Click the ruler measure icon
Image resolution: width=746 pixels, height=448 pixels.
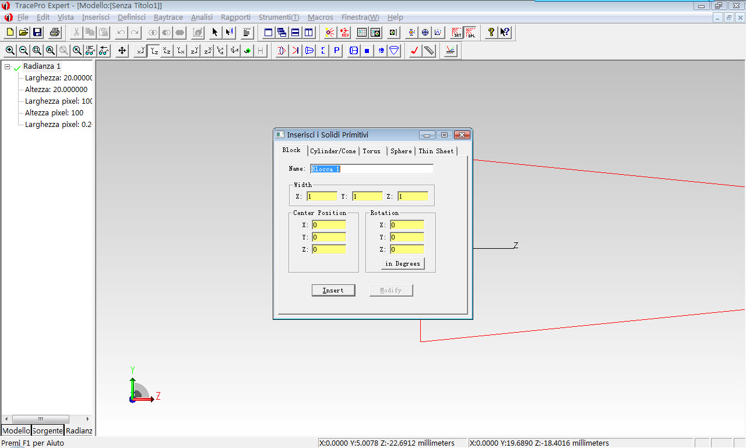point(429,51)
